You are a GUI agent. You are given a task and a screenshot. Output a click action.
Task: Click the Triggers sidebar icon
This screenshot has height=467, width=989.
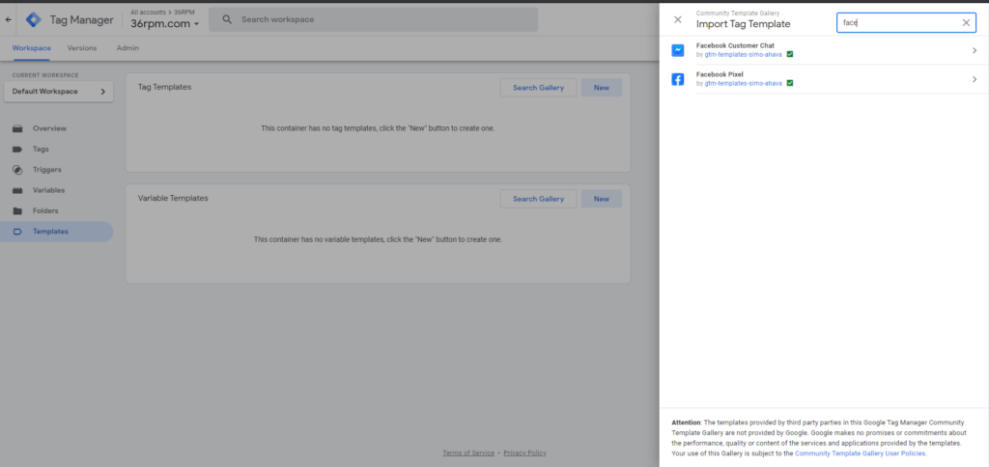coord(17,170)
